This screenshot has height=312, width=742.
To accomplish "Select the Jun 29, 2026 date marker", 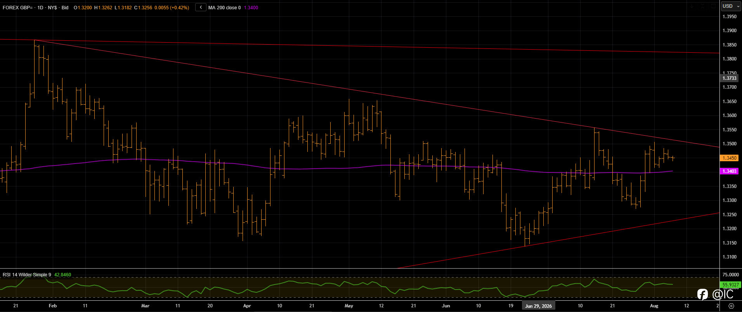I will point(538,306).
